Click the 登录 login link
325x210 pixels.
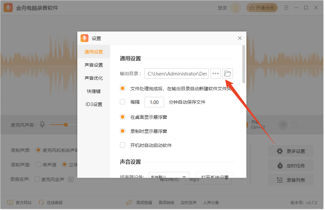coord(222,8)
